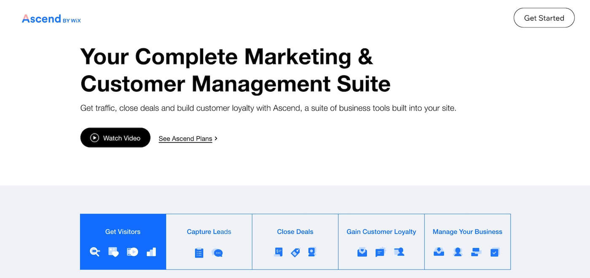The width and height of the screenshot is (590, 278).
Task: Click the inbox tray icon under Manage Your Business
Action: click(439, 252)
